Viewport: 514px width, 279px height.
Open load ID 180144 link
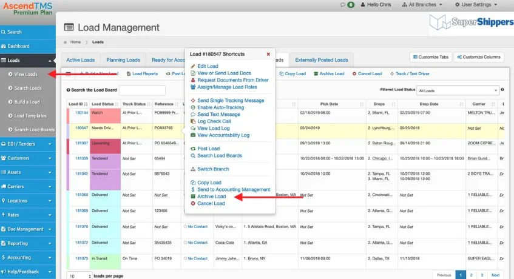[82, 113]
